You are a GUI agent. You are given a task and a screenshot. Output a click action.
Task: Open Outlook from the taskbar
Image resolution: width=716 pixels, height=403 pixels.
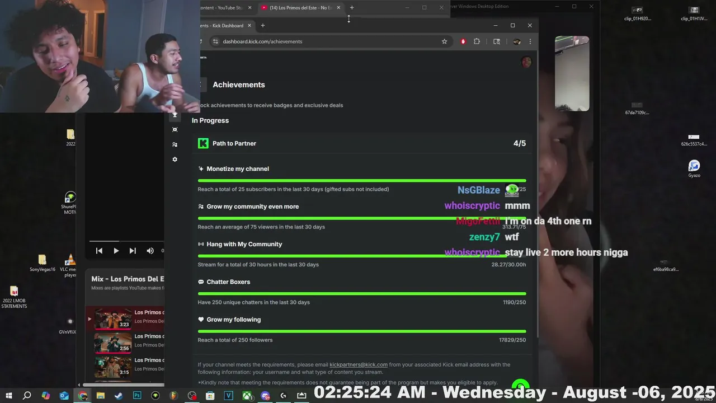[x=64, y=396]
